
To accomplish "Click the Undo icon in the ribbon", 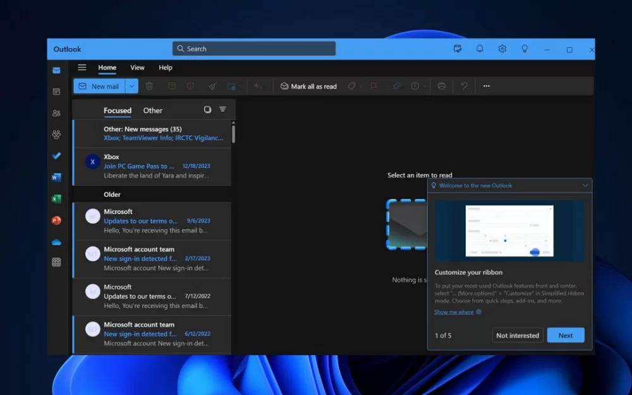I will (x=464, y=86).
